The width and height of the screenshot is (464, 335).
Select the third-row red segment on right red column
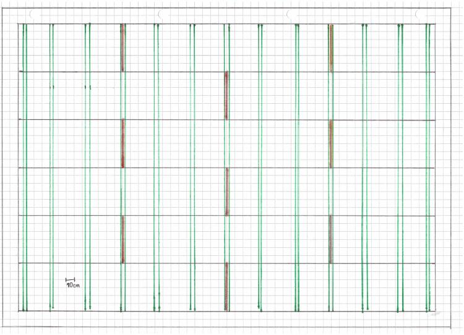pos(331,143)
